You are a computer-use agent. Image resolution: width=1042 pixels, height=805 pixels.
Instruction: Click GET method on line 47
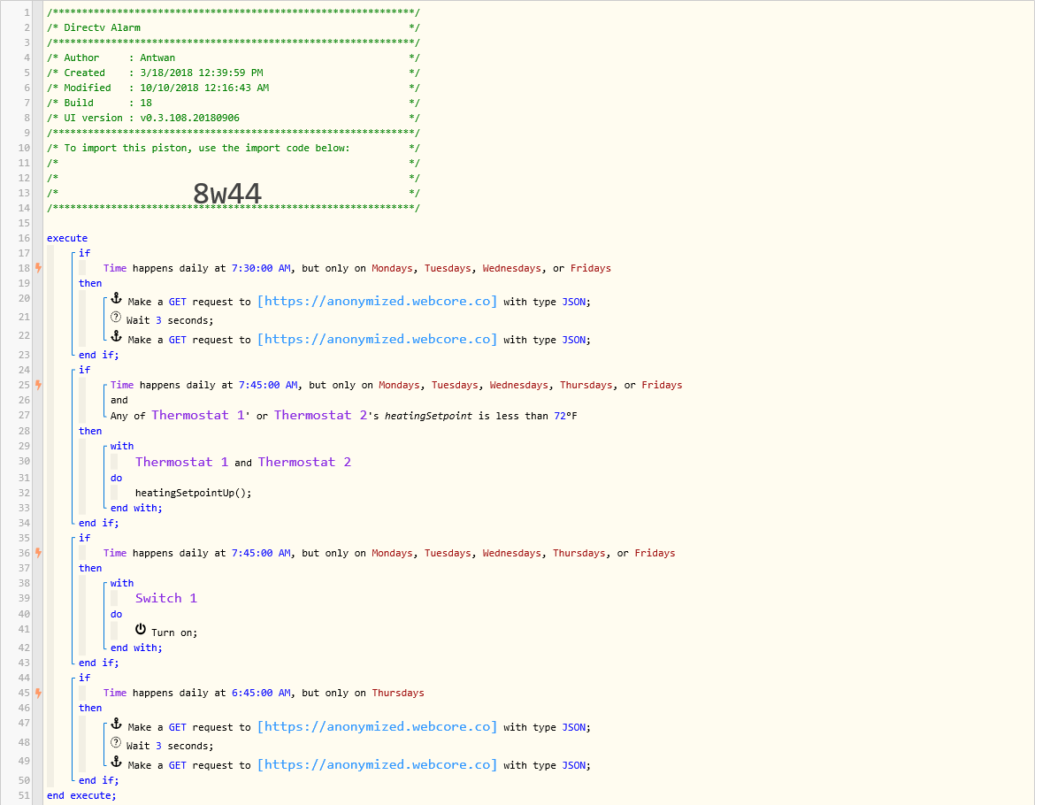178,727
